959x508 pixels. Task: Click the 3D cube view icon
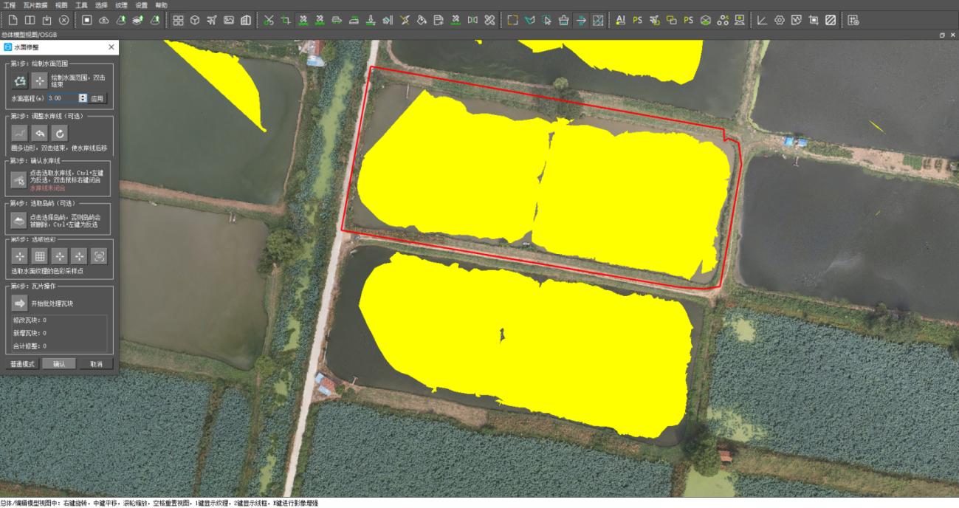pos(195,20)
